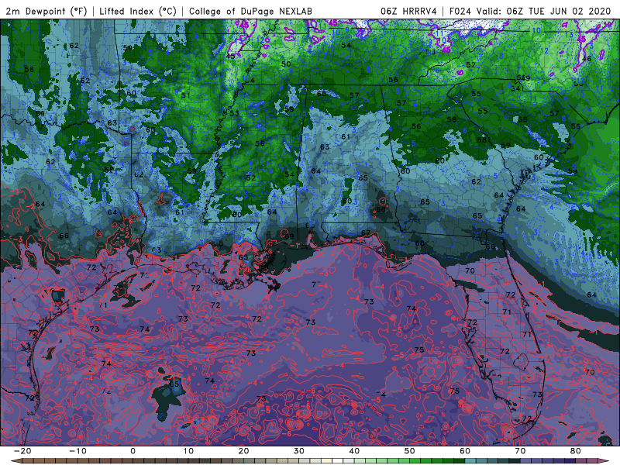Click the '10' label on the color scale

pos(188,451)
